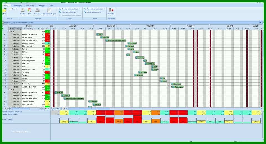This screenshot has height=144, width=266.
Task: Click the Gantt horizontal scrollbar thumb
Action: click(89, 109)
